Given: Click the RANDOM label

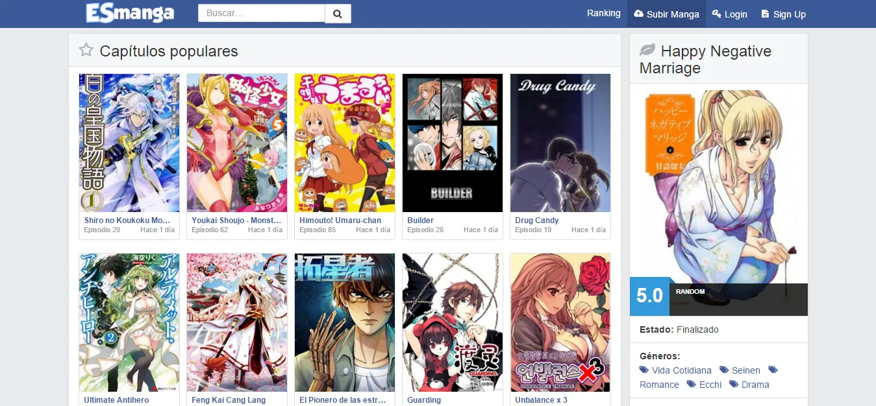Looking at the screenshot, I should click(x=690, y=292).
